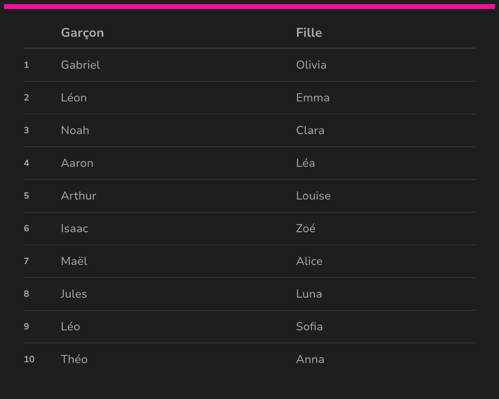Click rank number 10

[x=29, y=359]
